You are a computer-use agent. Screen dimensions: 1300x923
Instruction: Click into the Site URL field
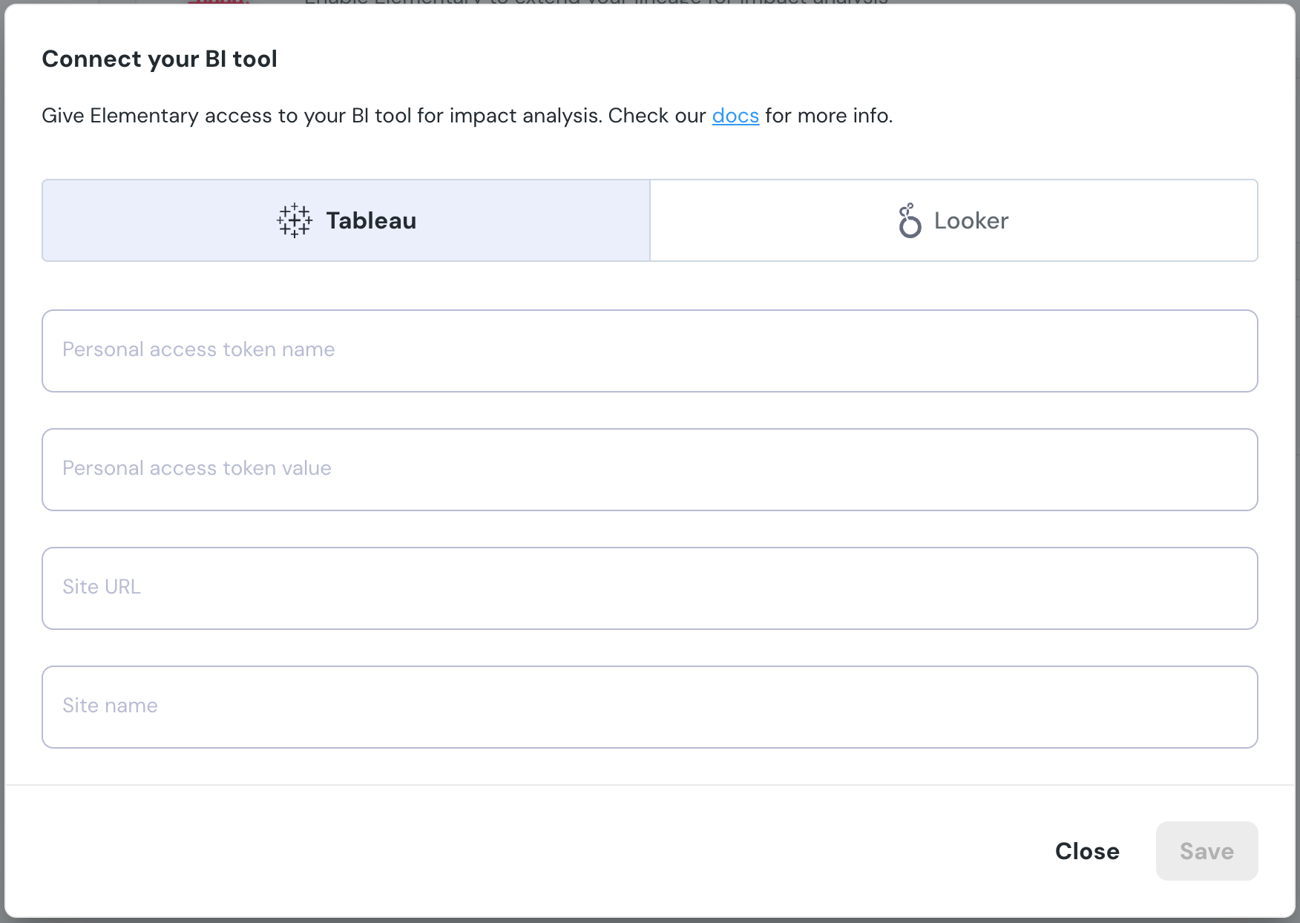point(650,588)
